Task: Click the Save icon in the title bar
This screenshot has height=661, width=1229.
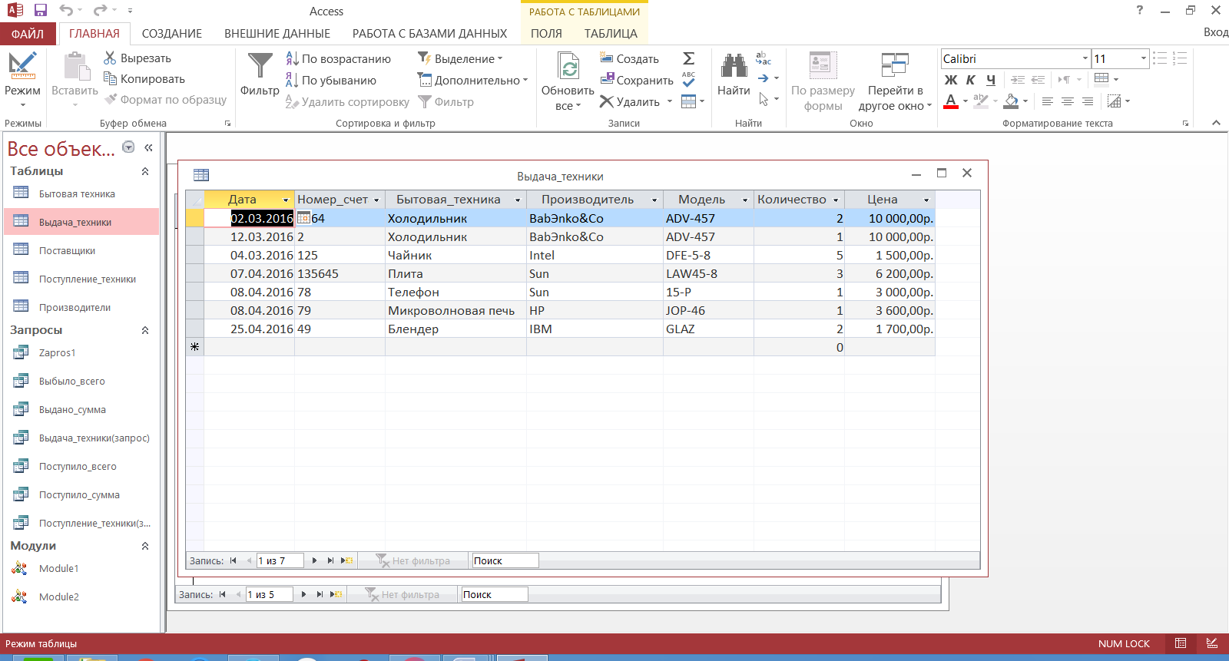Action: pos(41,11)
